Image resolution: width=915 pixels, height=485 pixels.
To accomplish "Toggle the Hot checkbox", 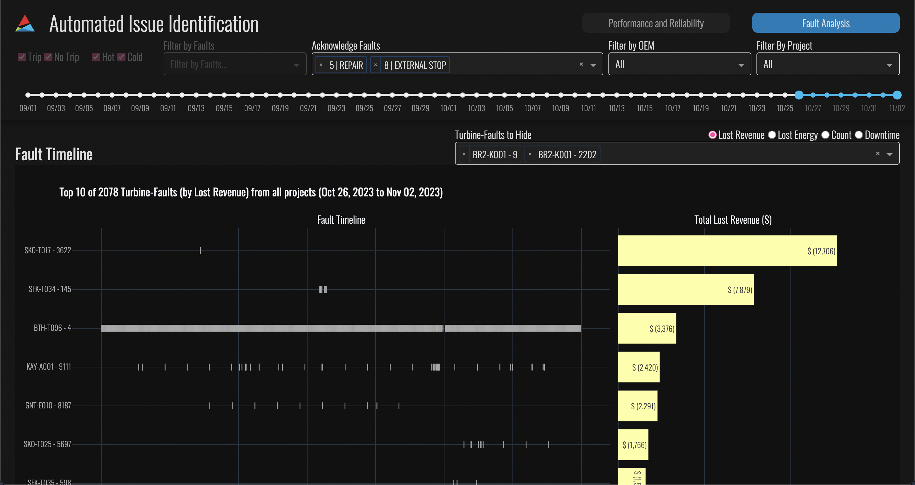I will pyautogui.click(x=96, y=57).
